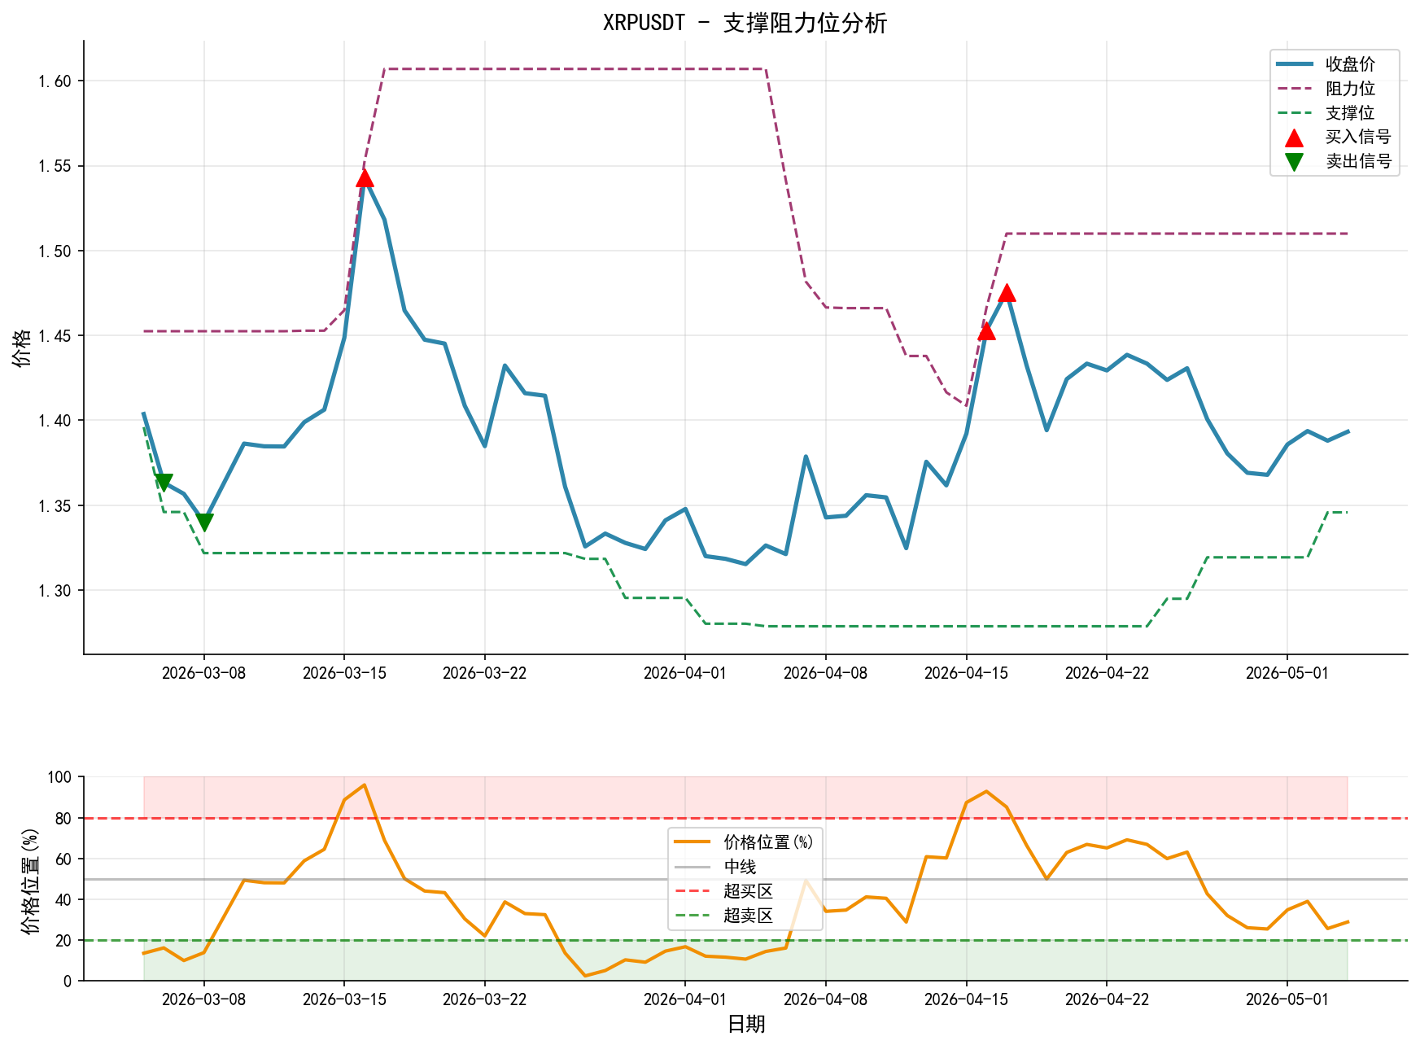
Task: Click the resistance dashed line at 1.51 level
Action: click(x=1177, y=234)
